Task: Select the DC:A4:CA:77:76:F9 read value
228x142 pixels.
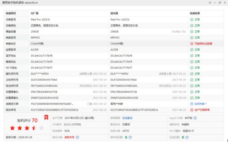Action: 121,62
